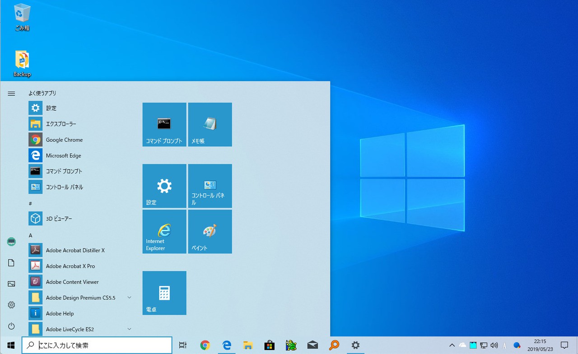The image size is (578, 354).
Task: Open Task View from the taskbar
Action: 183,345
